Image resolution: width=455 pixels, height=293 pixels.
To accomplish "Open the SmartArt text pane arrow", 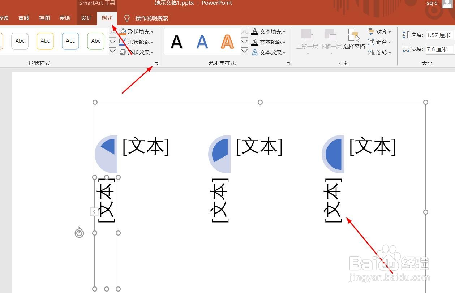I will pyautogui.click(x=94, y=212).
